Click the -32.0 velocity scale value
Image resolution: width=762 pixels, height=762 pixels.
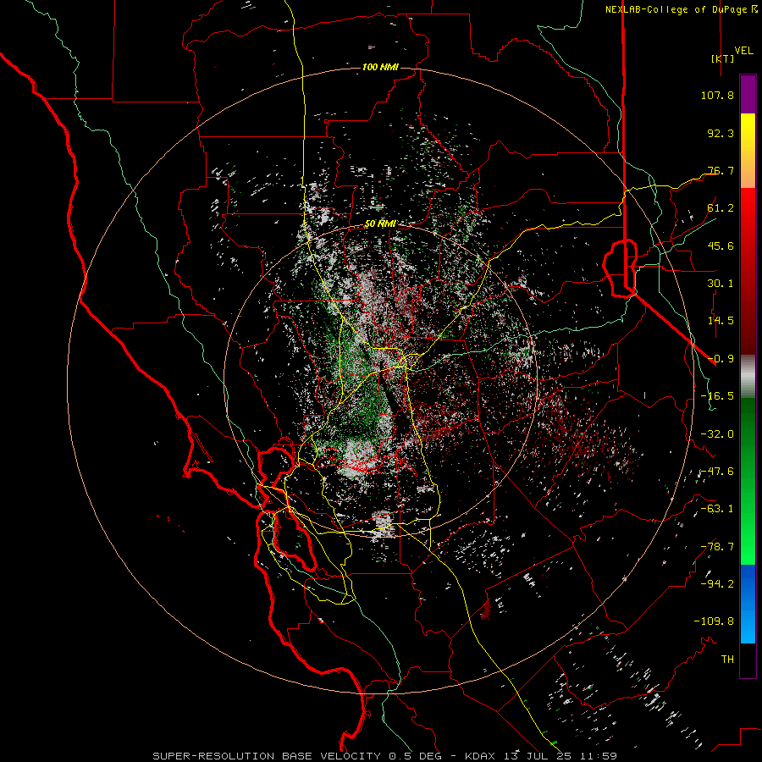[717, 434]
